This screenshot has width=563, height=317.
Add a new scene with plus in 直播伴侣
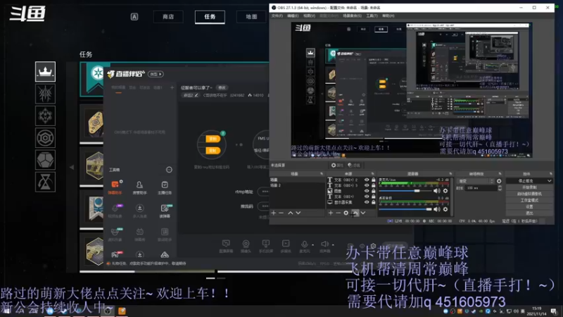pos(172,87)
